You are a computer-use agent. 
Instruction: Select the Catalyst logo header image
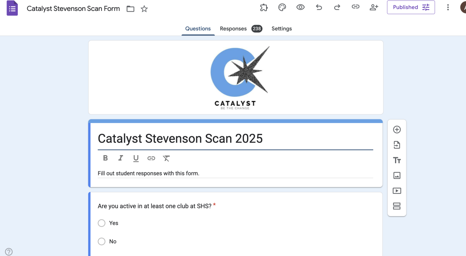236,77
